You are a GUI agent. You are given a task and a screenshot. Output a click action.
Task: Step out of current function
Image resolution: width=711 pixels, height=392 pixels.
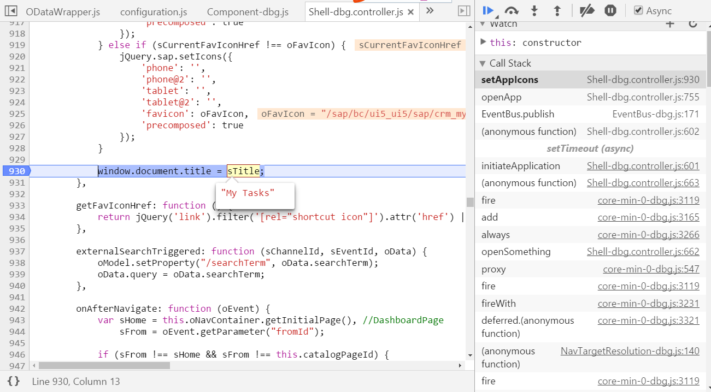pyautogui.click(x=557, y=10)
